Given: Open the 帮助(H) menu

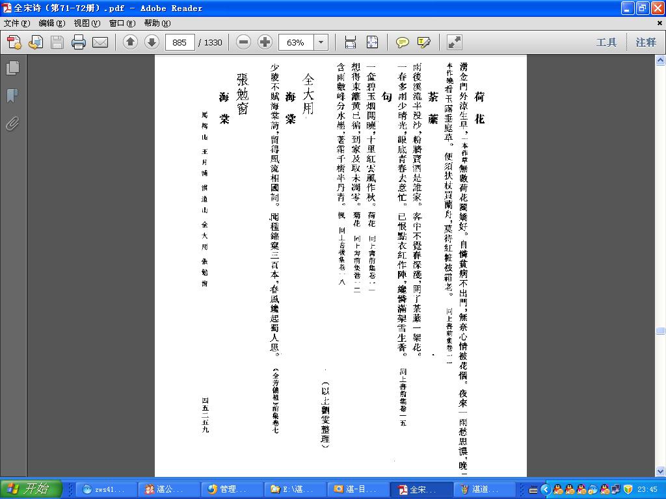Looking at the screenshot, I should [x=157, y=23].
